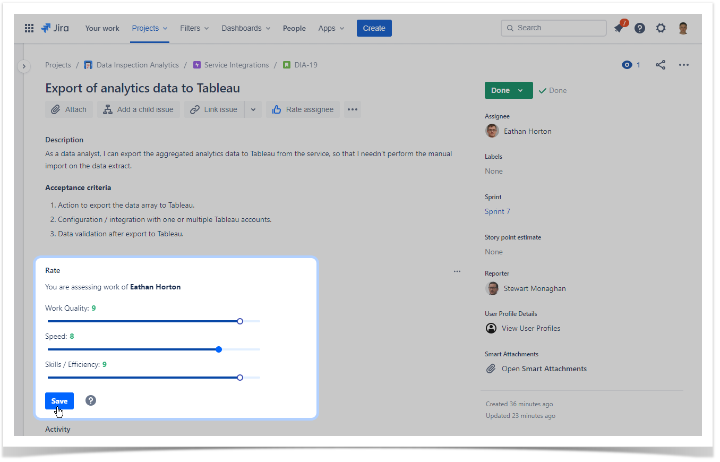720x462 pixels.
Task: Open the Sprint 7 link
Action: [x=498, y=211]
